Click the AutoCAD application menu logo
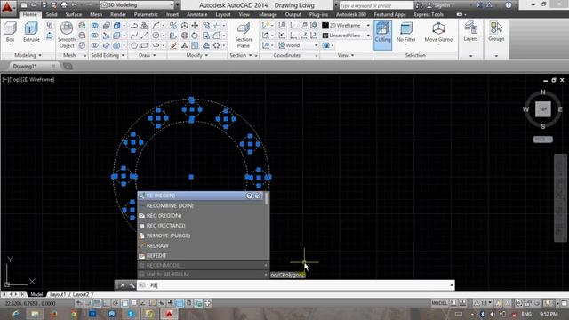 (x=8, y=8)
